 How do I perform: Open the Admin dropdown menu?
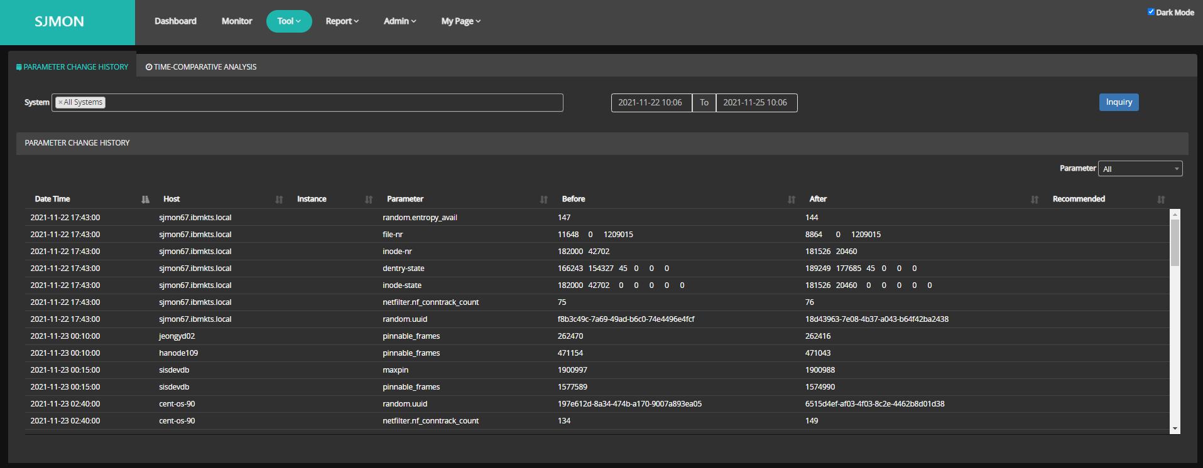[x=400, y=21]
